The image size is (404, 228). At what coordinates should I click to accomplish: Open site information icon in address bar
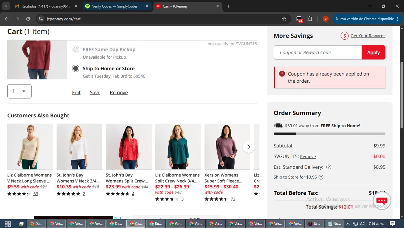pyautogui.click(x=41, y=19)
